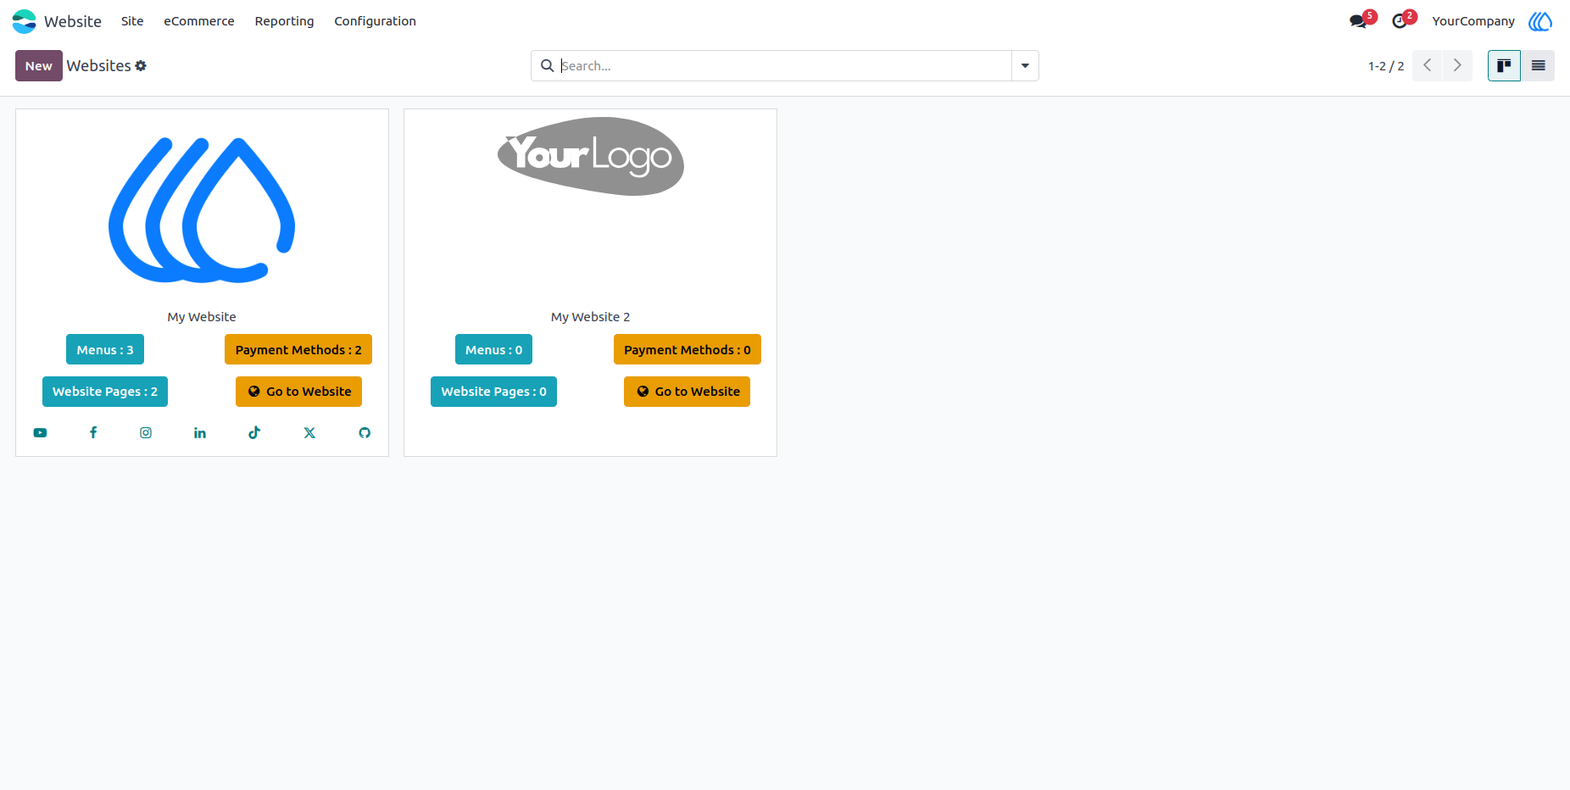
Task: Click the My Website logo thumbnail
Action: click(202, 210)
